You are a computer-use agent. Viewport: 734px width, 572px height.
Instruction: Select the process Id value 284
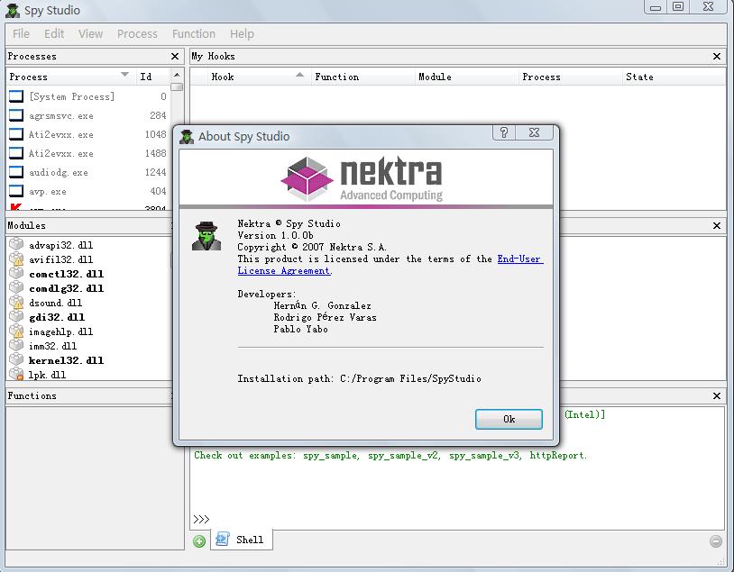point(158,115)
